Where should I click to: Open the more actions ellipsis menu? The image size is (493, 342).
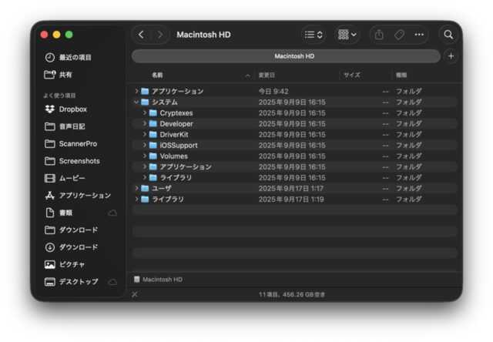419,35
